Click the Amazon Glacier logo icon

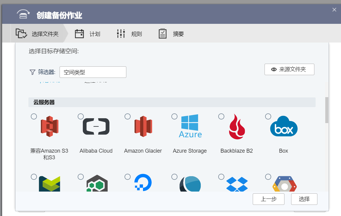(143, 126)
